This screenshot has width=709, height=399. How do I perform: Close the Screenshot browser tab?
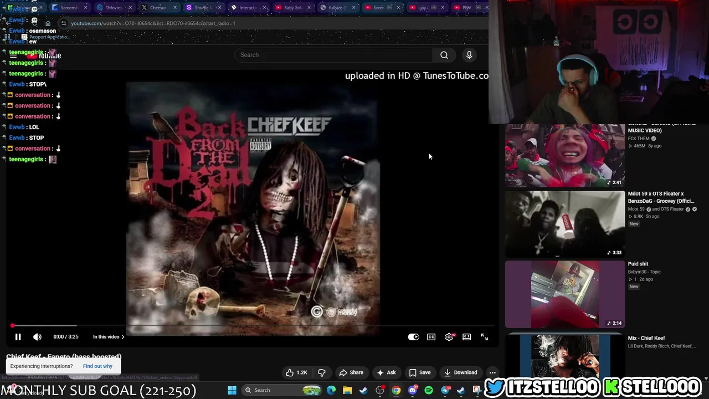[85, 8]
